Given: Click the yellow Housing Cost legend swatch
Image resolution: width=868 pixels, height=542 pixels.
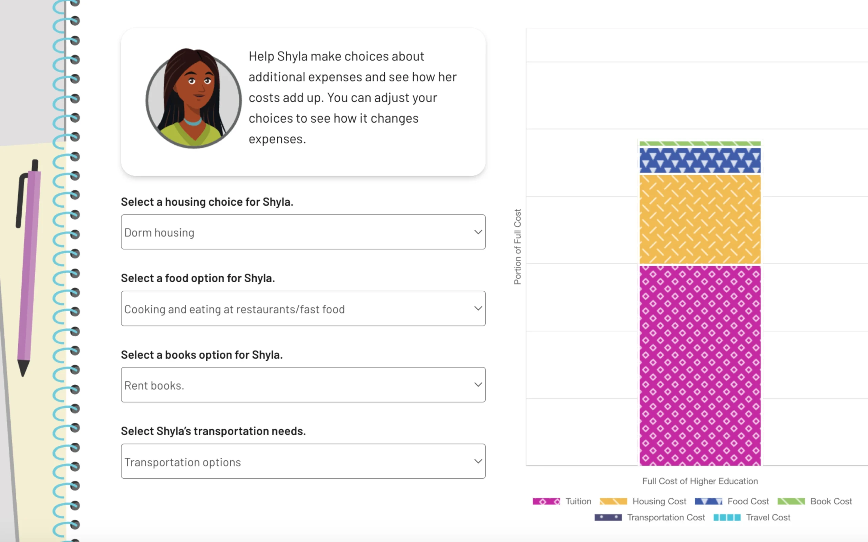Looking at the screenshot, I should pos(613,501).
